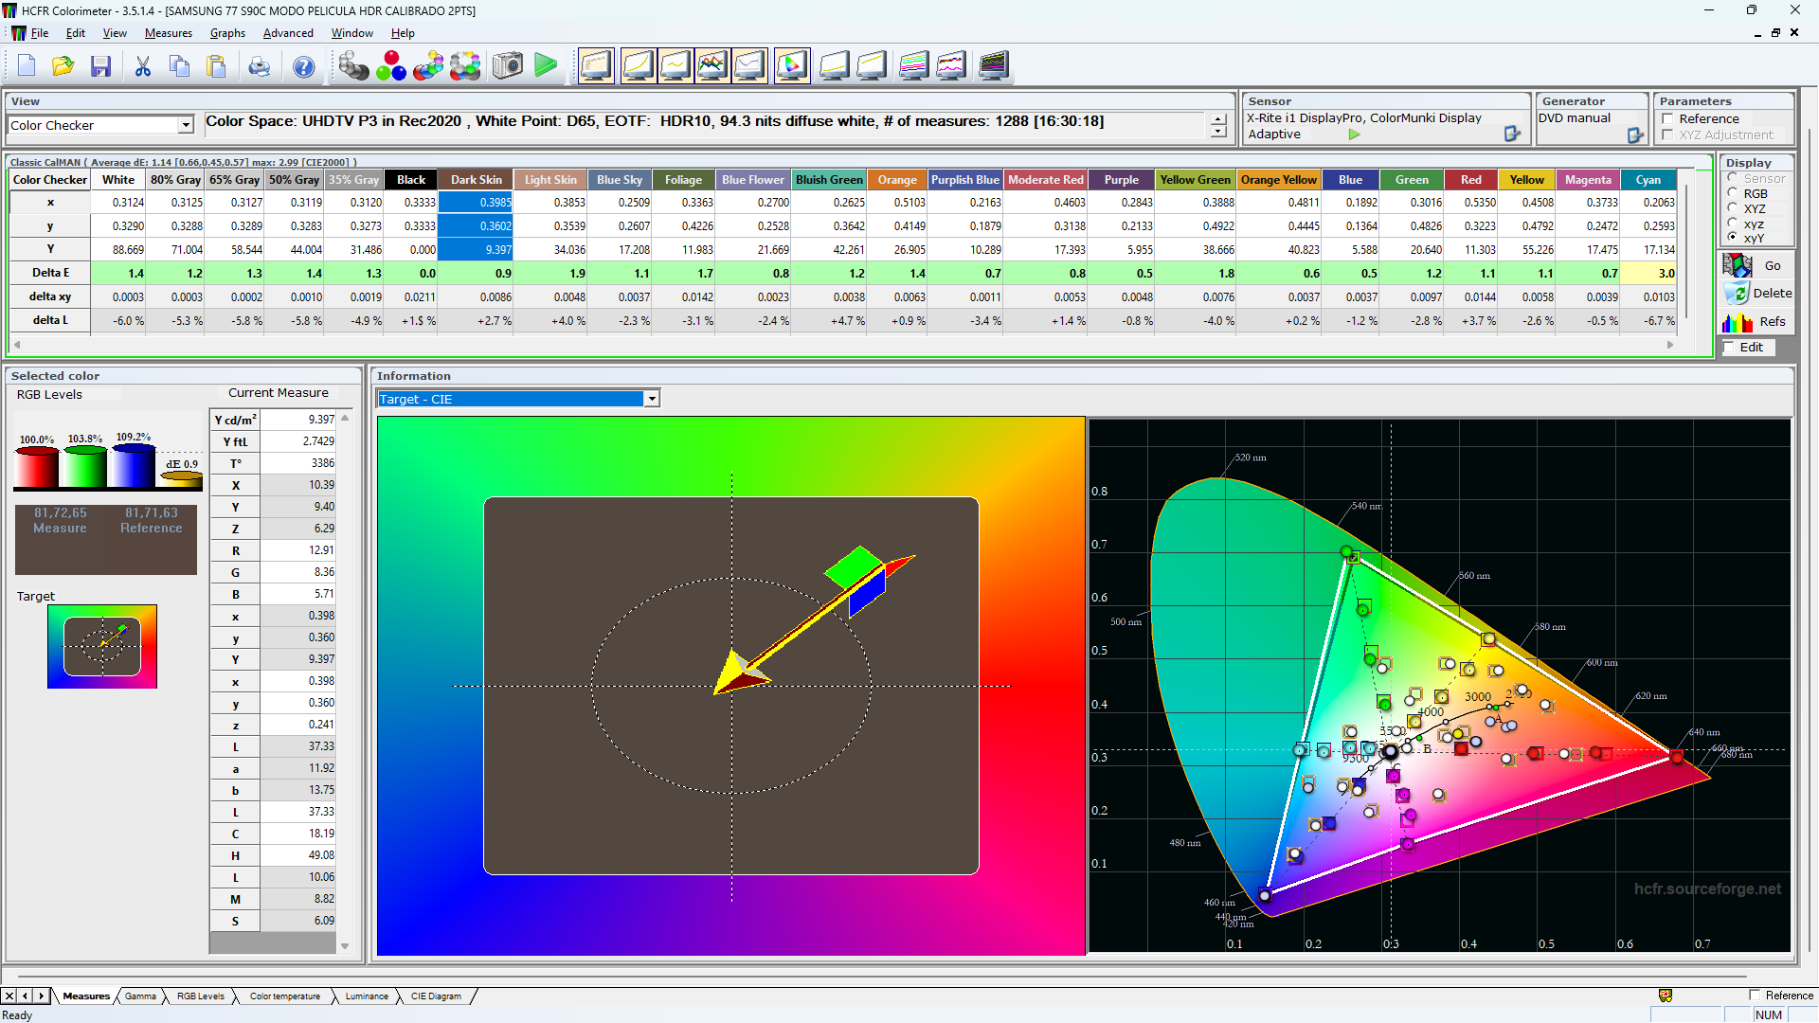Click the blue Help question mark icon
This screenshot has height=1023, width=1819.
pyautogui.click(x=303, y=66)
